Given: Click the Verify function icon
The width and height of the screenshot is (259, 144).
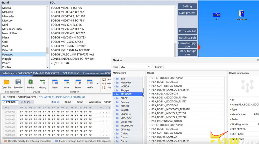Looking at the screenshot, I should coord(90,83).
